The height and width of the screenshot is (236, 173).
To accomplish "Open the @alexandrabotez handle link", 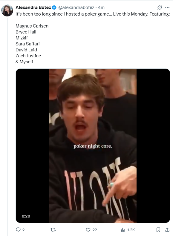I will pos(76,7).
